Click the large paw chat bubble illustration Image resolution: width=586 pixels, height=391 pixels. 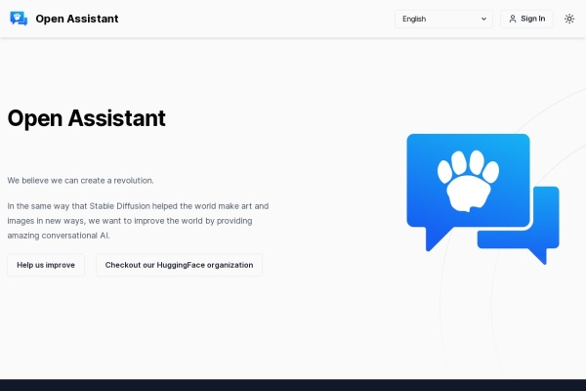[482, 199]
